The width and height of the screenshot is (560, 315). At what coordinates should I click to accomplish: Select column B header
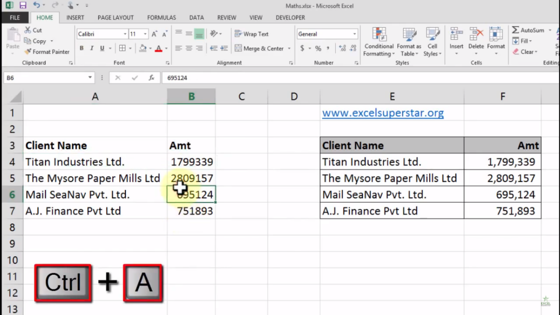coord(191,96)
